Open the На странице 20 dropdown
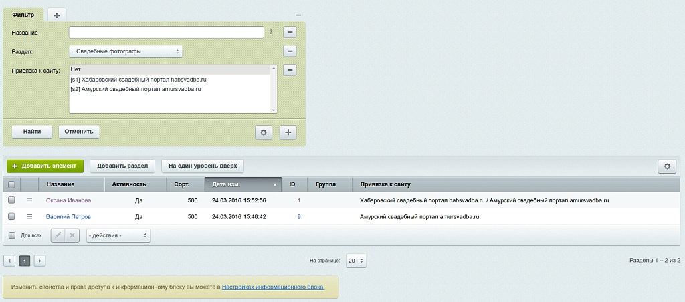 click(x=356, y=261)
